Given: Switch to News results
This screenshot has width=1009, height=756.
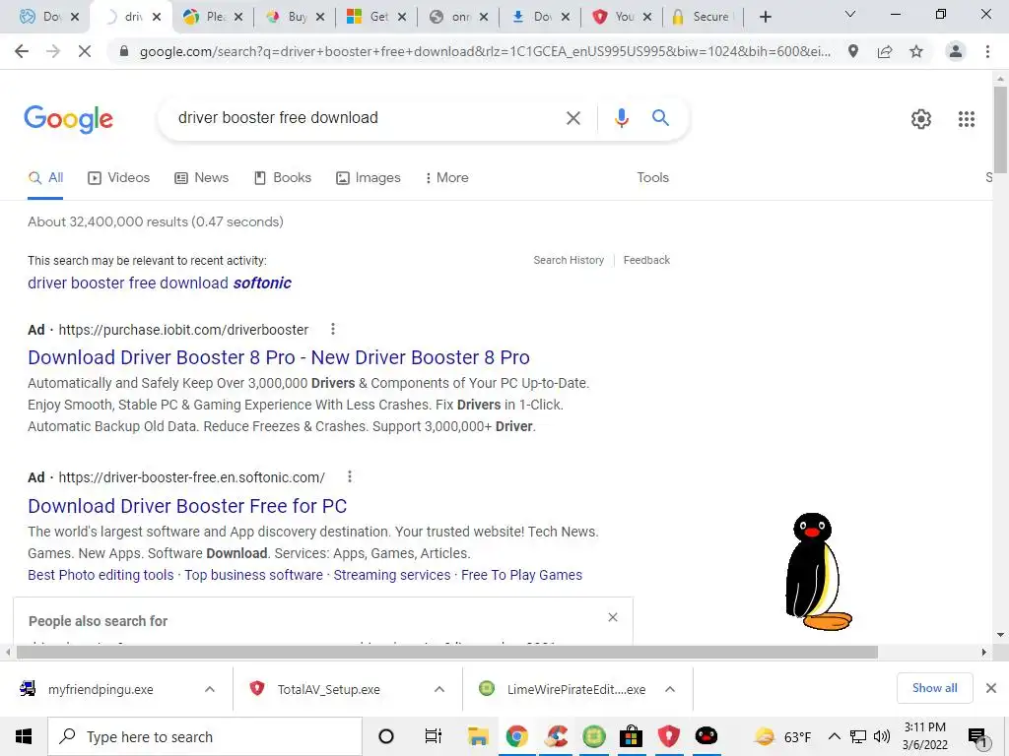Looking at the screenshot, I should tap(201, 178).
